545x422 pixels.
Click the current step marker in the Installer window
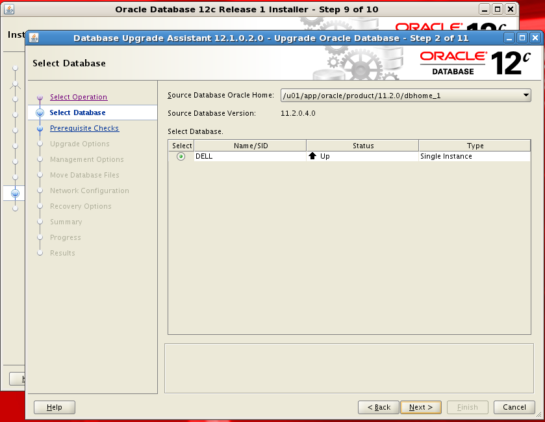tap(15, 193)
